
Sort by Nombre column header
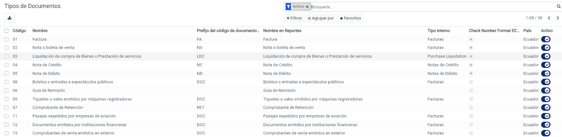40,31
